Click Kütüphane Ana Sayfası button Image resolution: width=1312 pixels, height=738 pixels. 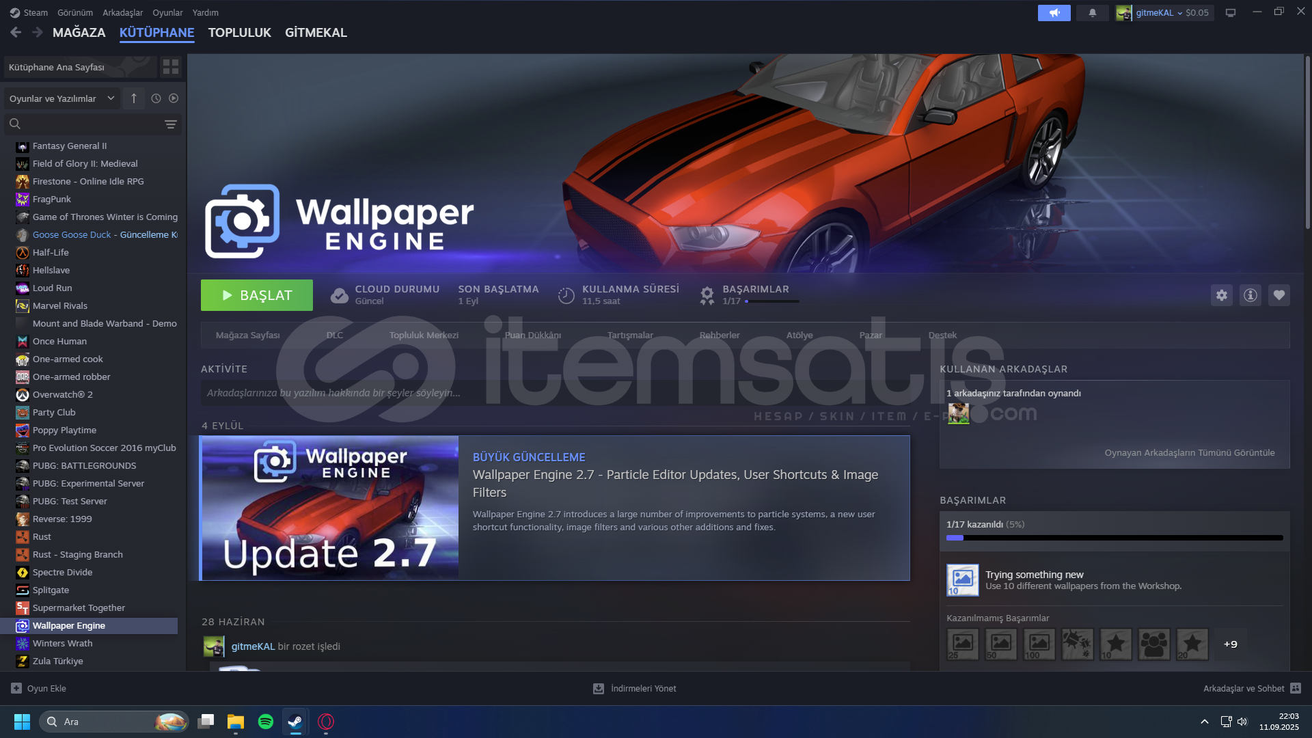click(80, 67)
